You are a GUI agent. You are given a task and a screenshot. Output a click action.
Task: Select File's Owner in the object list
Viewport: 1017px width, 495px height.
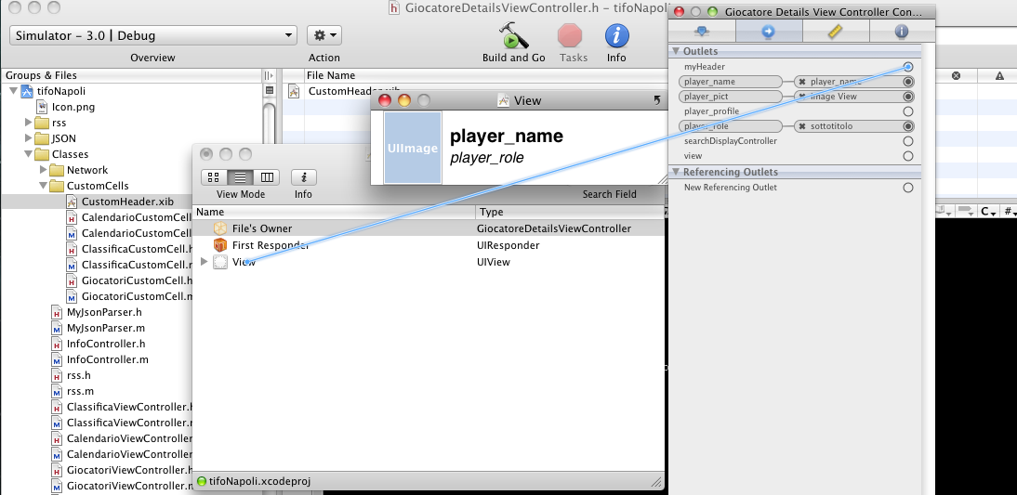click(x=261, y=228)
